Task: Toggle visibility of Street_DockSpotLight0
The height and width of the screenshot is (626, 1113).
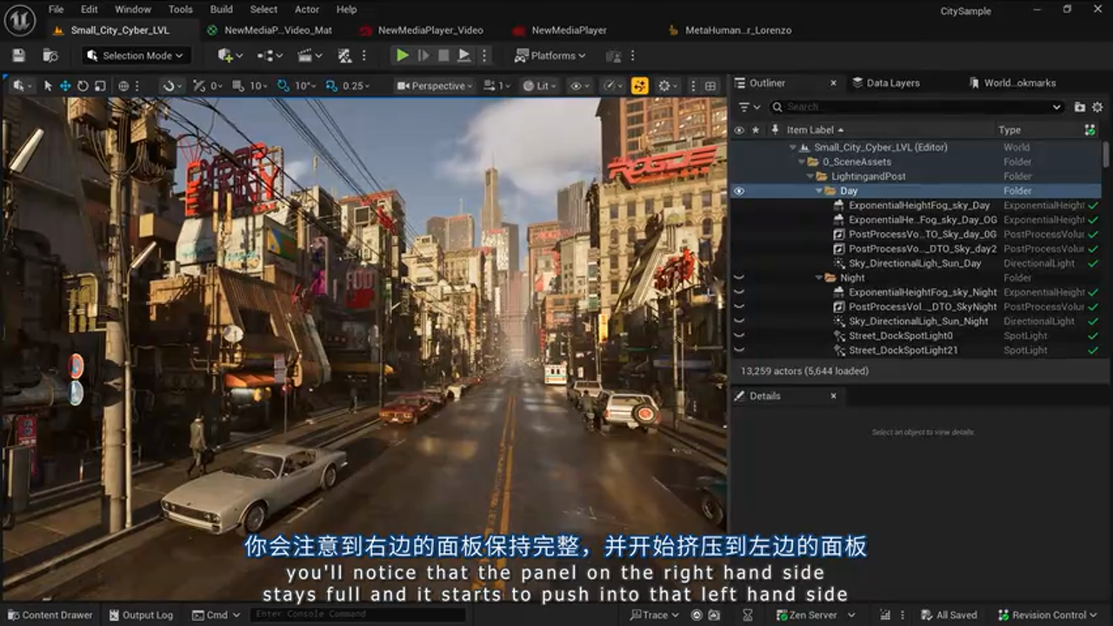Action: coord(738,336)
